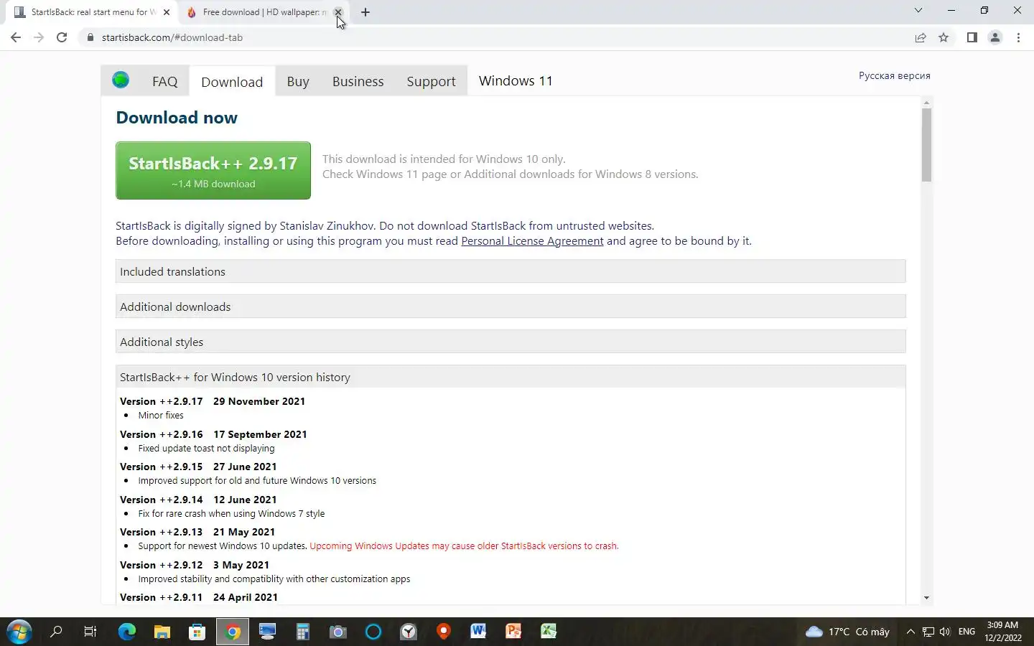Image resolution: width=1034 pixels, height=646 pixels.
Task: Open Camera app from the taskbar
Action: [x=337, y=632]
